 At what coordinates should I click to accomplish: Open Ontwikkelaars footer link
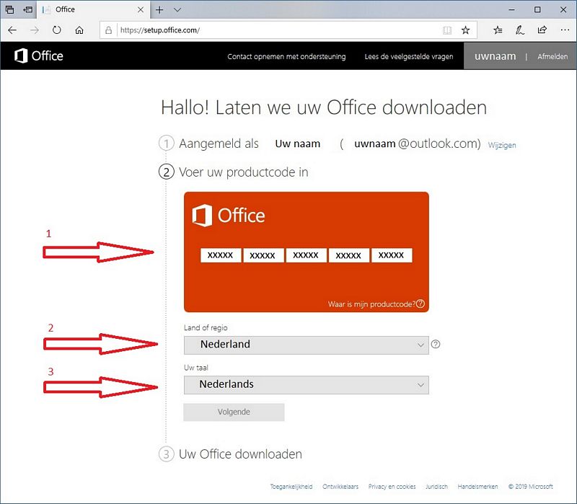(x=340, y=487)
